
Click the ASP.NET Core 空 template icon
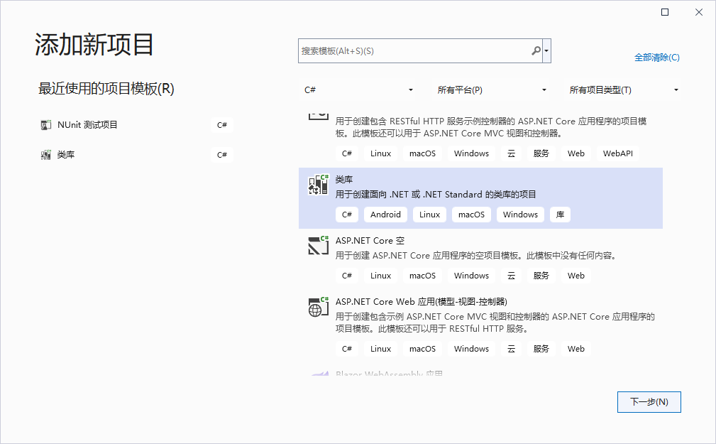click(x=319, y=245)
